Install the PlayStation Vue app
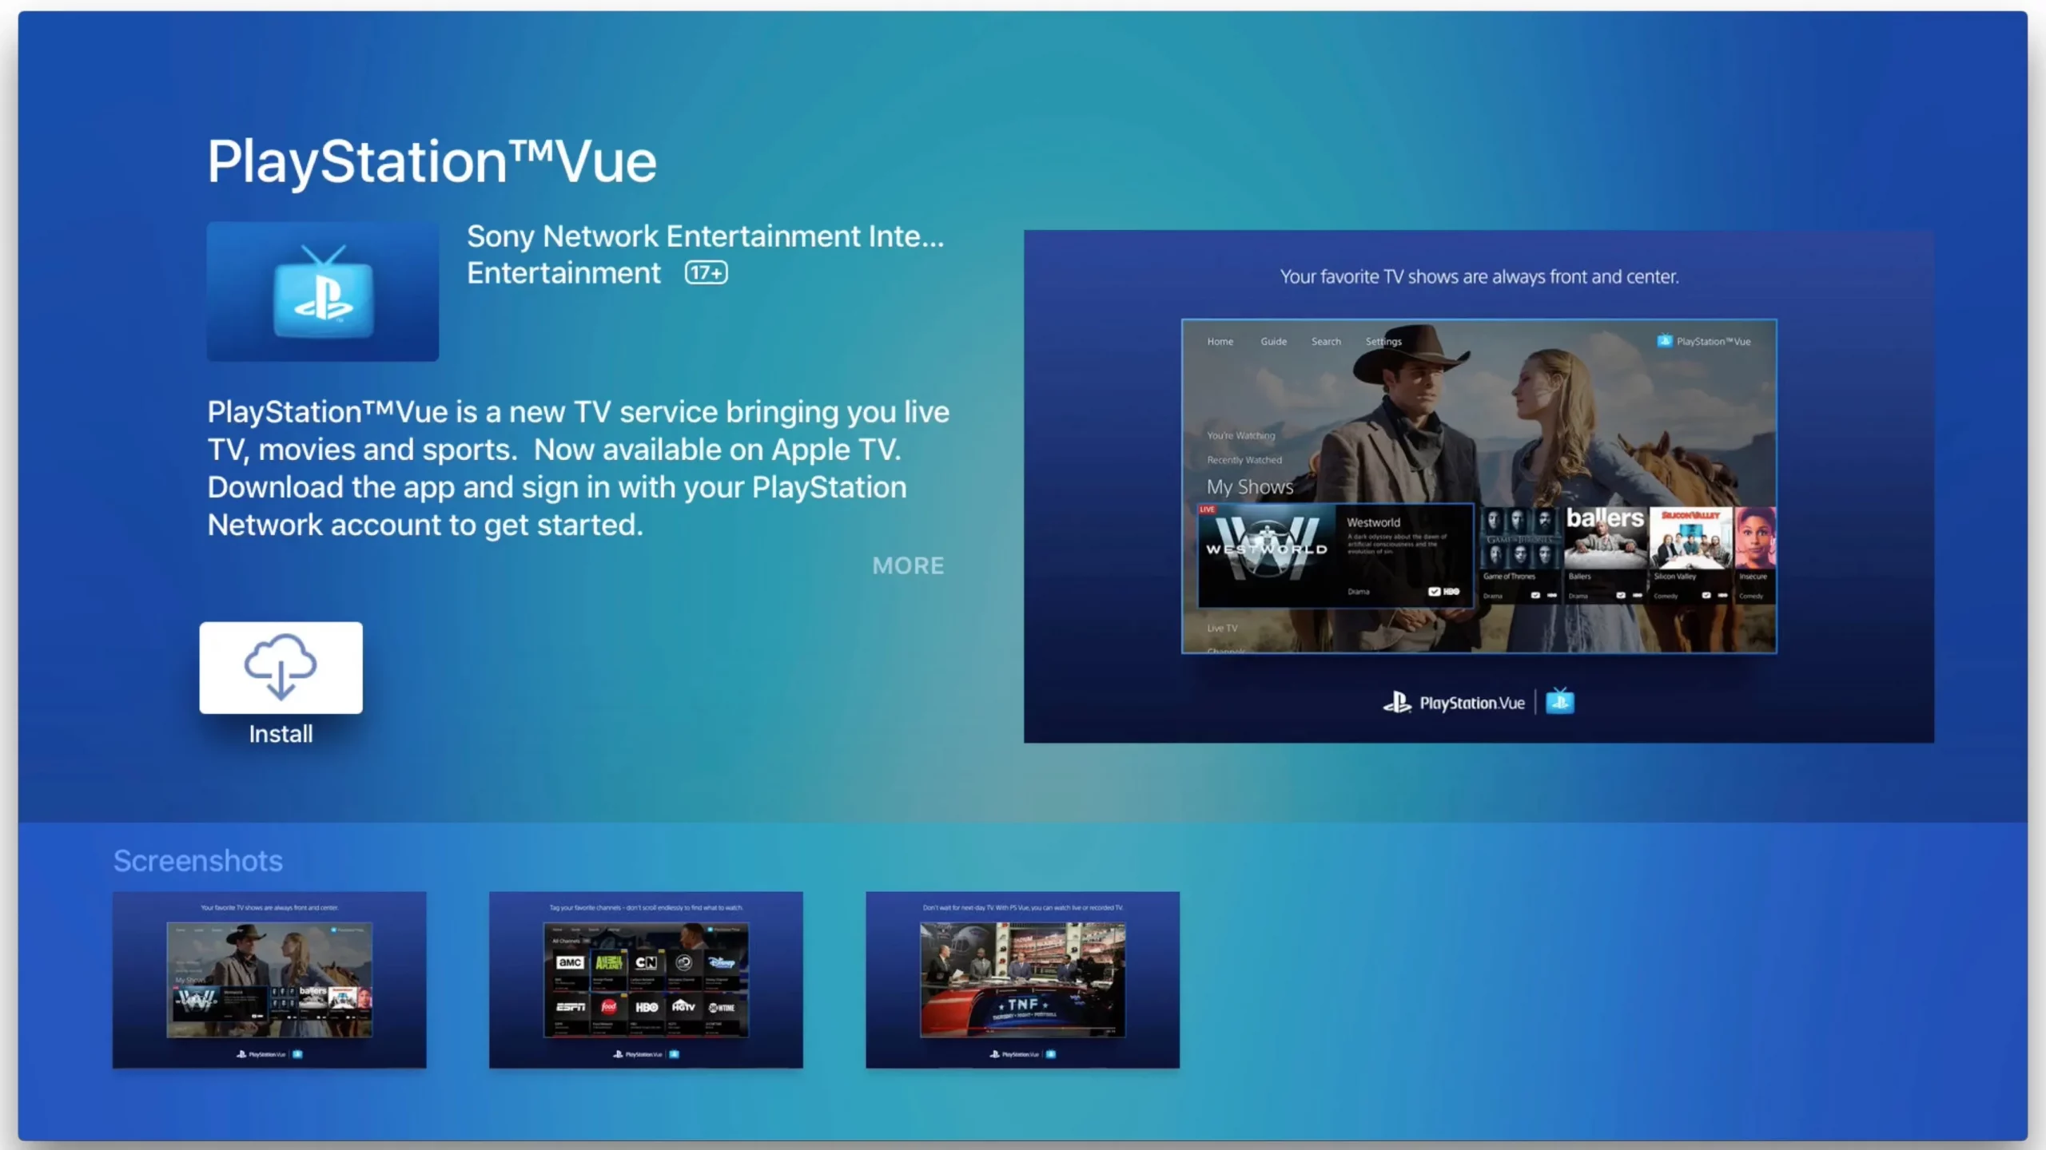 (281, 668)
